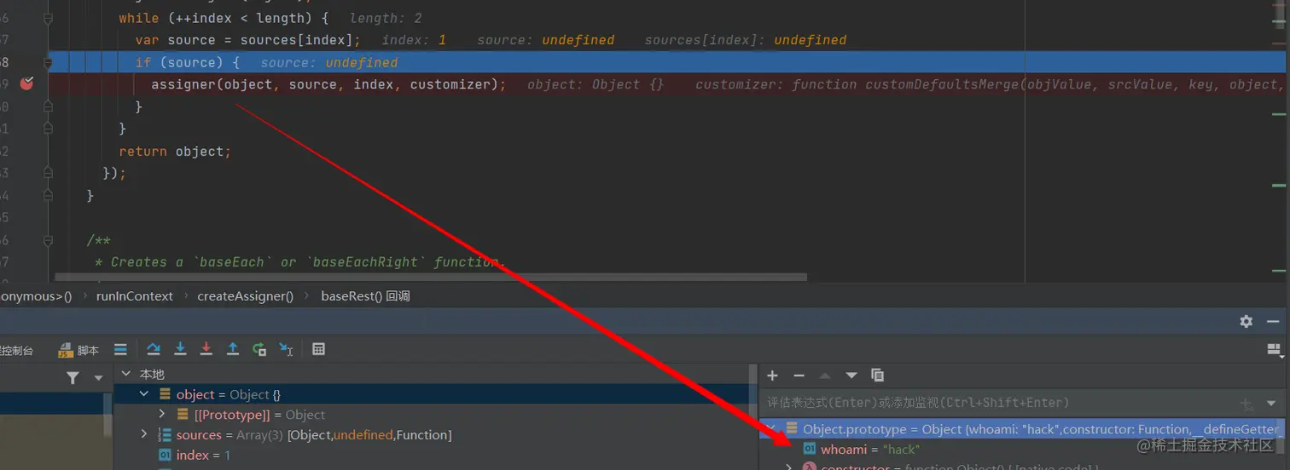
Task: Click the 'return object;' code line
Action: (x=175, y=152)
